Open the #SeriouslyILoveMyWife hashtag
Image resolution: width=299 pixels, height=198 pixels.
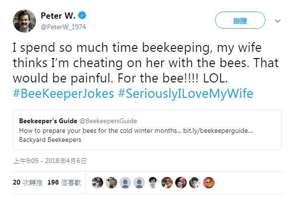(x=185, y=93)
